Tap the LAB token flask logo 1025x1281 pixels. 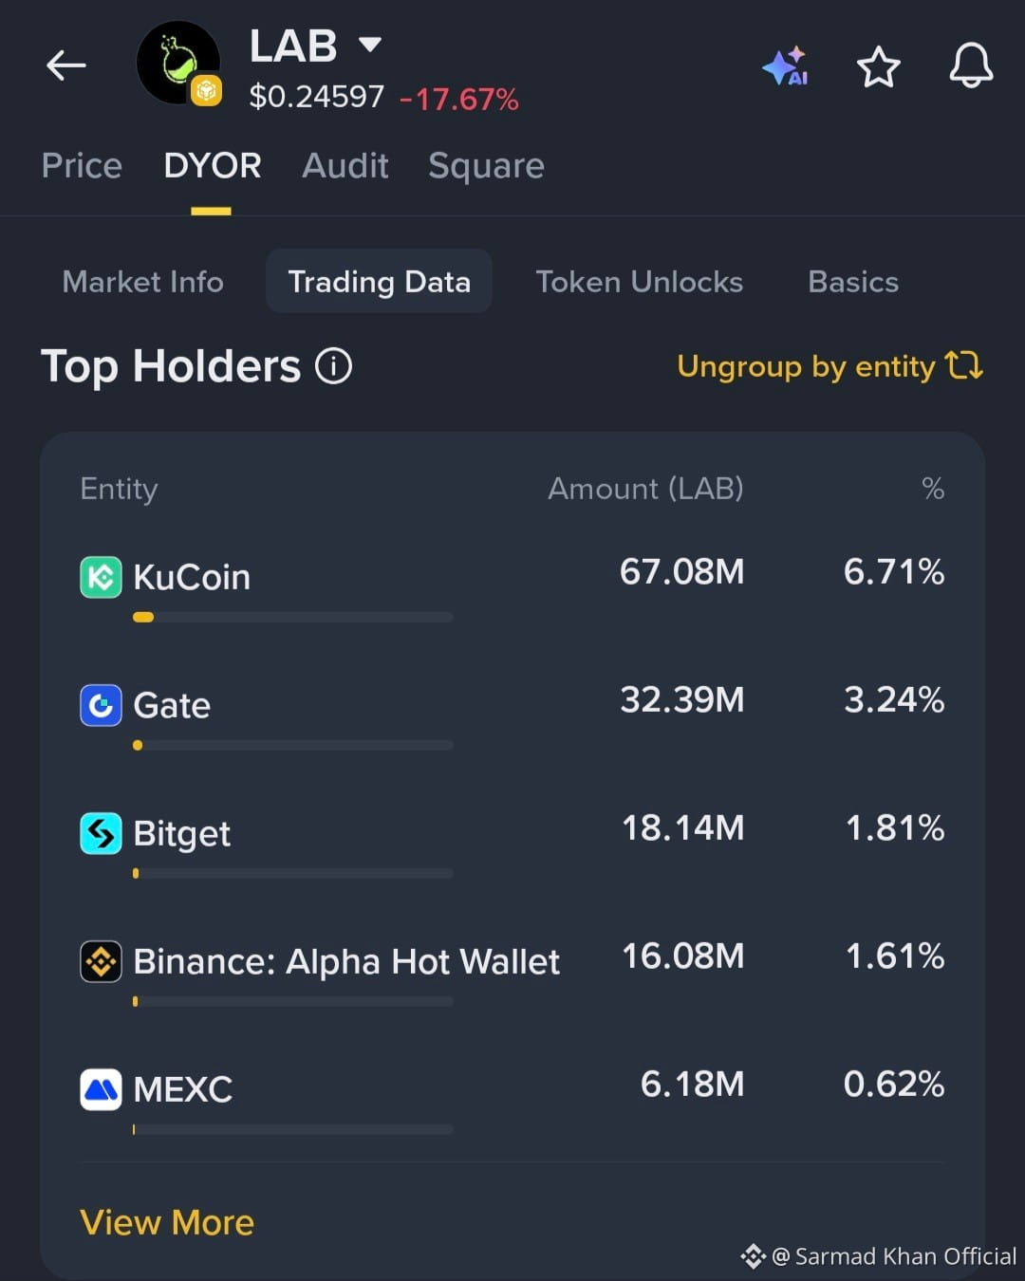(x=178, y=63)
